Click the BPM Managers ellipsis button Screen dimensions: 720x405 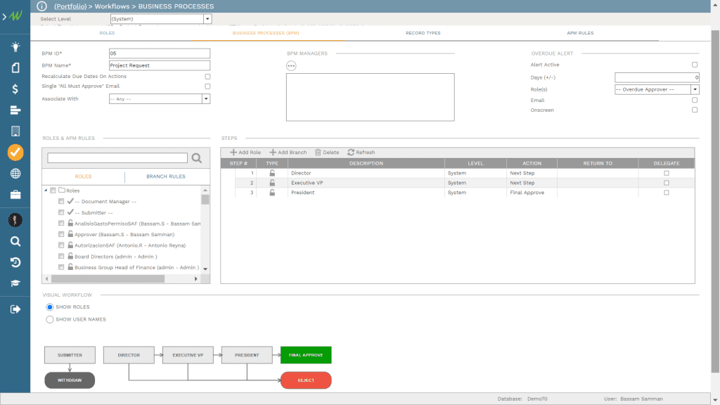[291, 65]
